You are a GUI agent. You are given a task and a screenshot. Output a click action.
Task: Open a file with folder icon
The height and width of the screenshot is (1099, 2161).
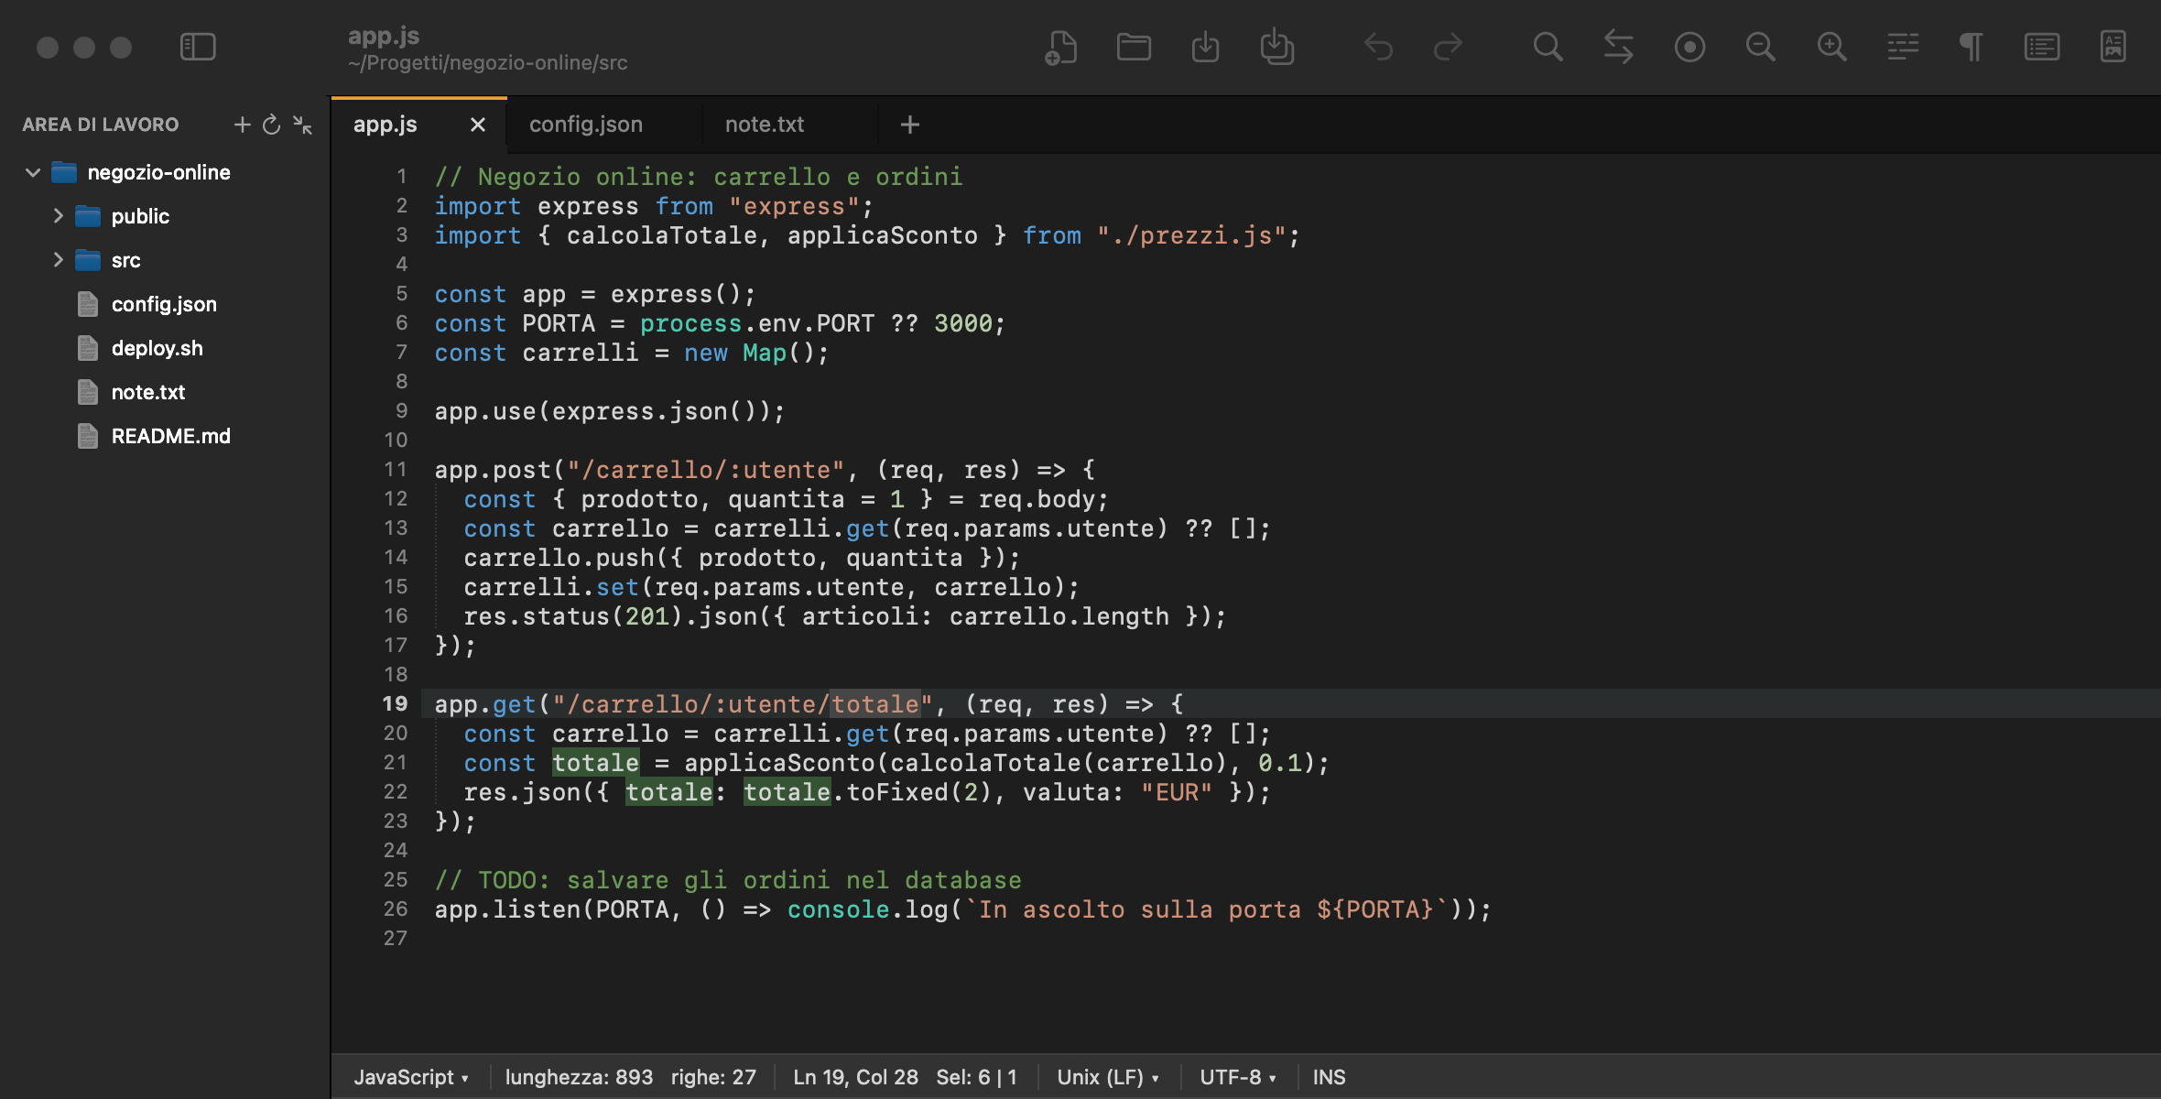(1134, 47)
